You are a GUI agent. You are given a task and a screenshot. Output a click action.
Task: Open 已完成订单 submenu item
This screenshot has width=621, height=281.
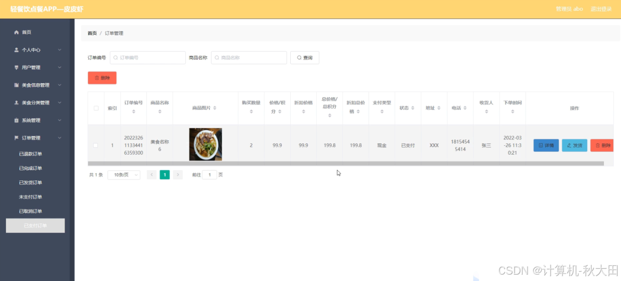30,168
